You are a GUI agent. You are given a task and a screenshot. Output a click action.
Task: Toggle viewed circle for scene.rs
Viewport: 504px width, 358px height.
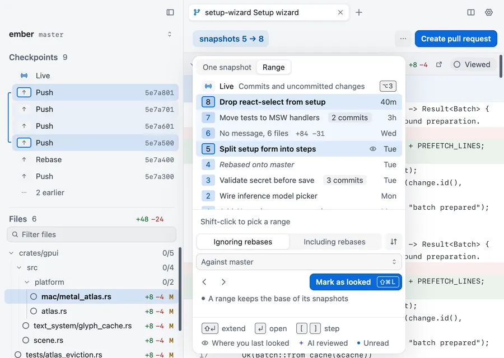[26, 340]
